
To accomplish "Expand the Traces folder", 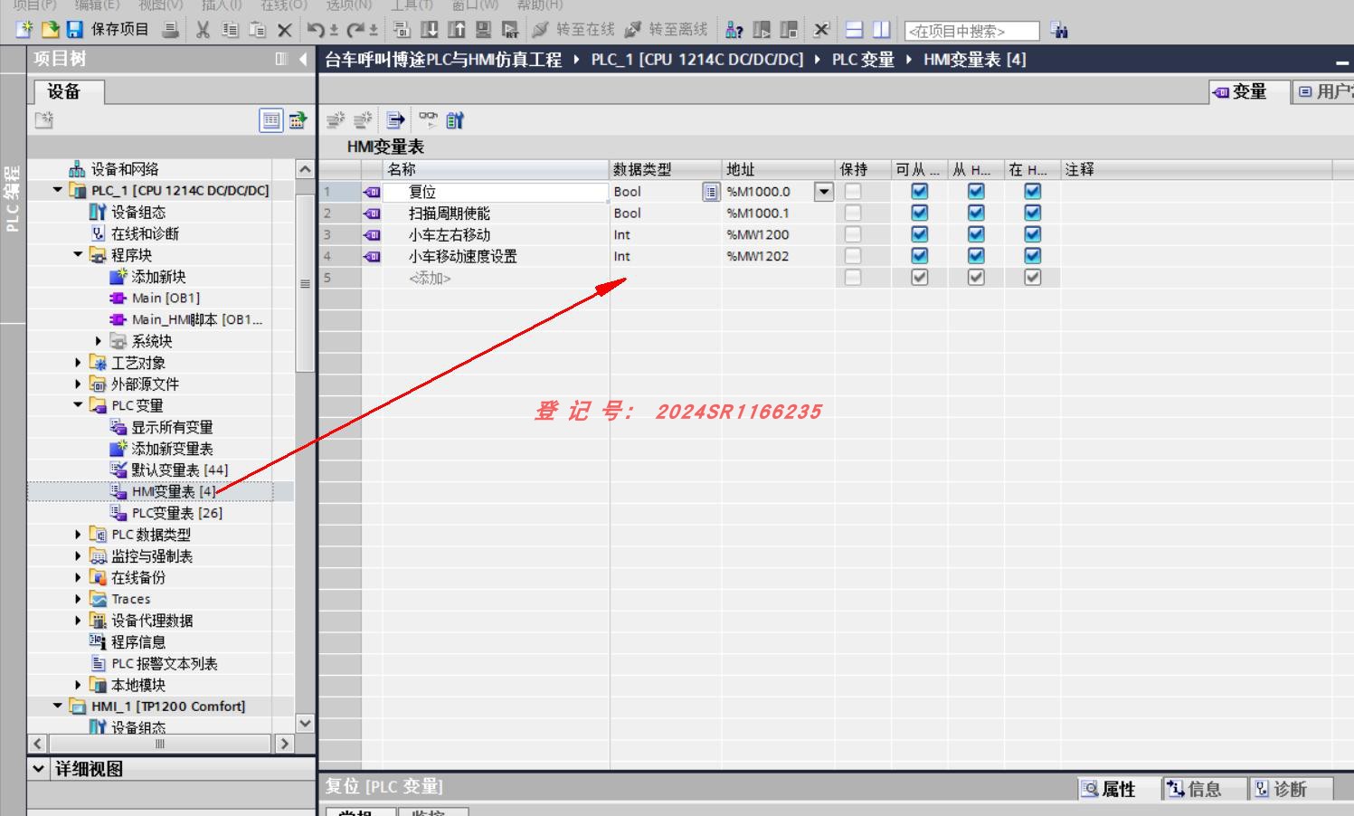I will tap(78, 599).
